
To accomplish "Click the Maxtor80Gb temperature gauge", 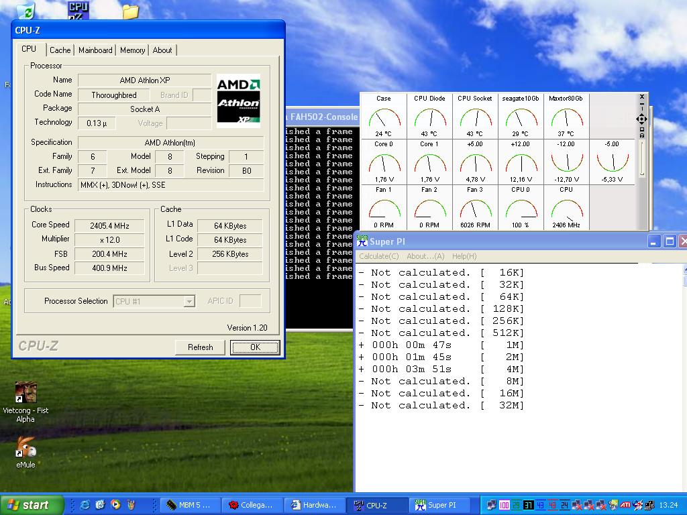I will coord(566,116).
